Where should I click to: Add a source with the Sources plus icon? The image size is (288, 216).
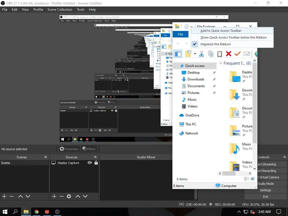pos(54,196)
